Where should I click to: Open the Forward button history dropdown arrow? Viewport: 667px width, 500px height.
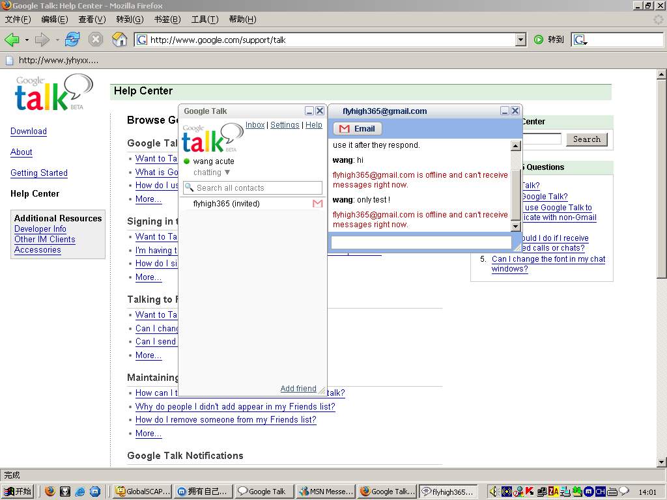(x=57, y=40)
